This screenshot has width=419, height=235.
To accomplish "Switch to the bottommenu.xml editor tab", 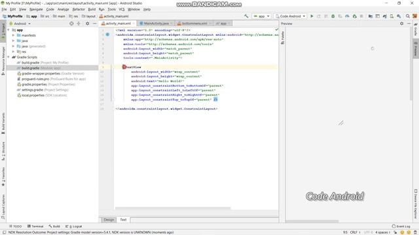I will (x=194, y=23).
